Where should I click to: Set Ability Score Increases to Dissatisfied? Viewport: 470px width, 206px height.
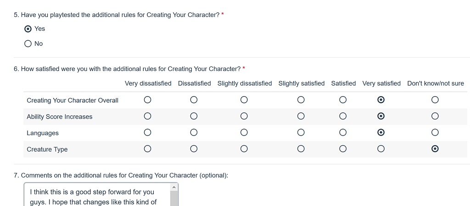pyautogui.click(x=194, y=116)
